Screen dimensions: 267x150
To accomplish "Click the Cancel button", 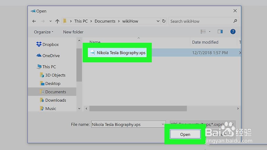I will click(x=220, y=135).
